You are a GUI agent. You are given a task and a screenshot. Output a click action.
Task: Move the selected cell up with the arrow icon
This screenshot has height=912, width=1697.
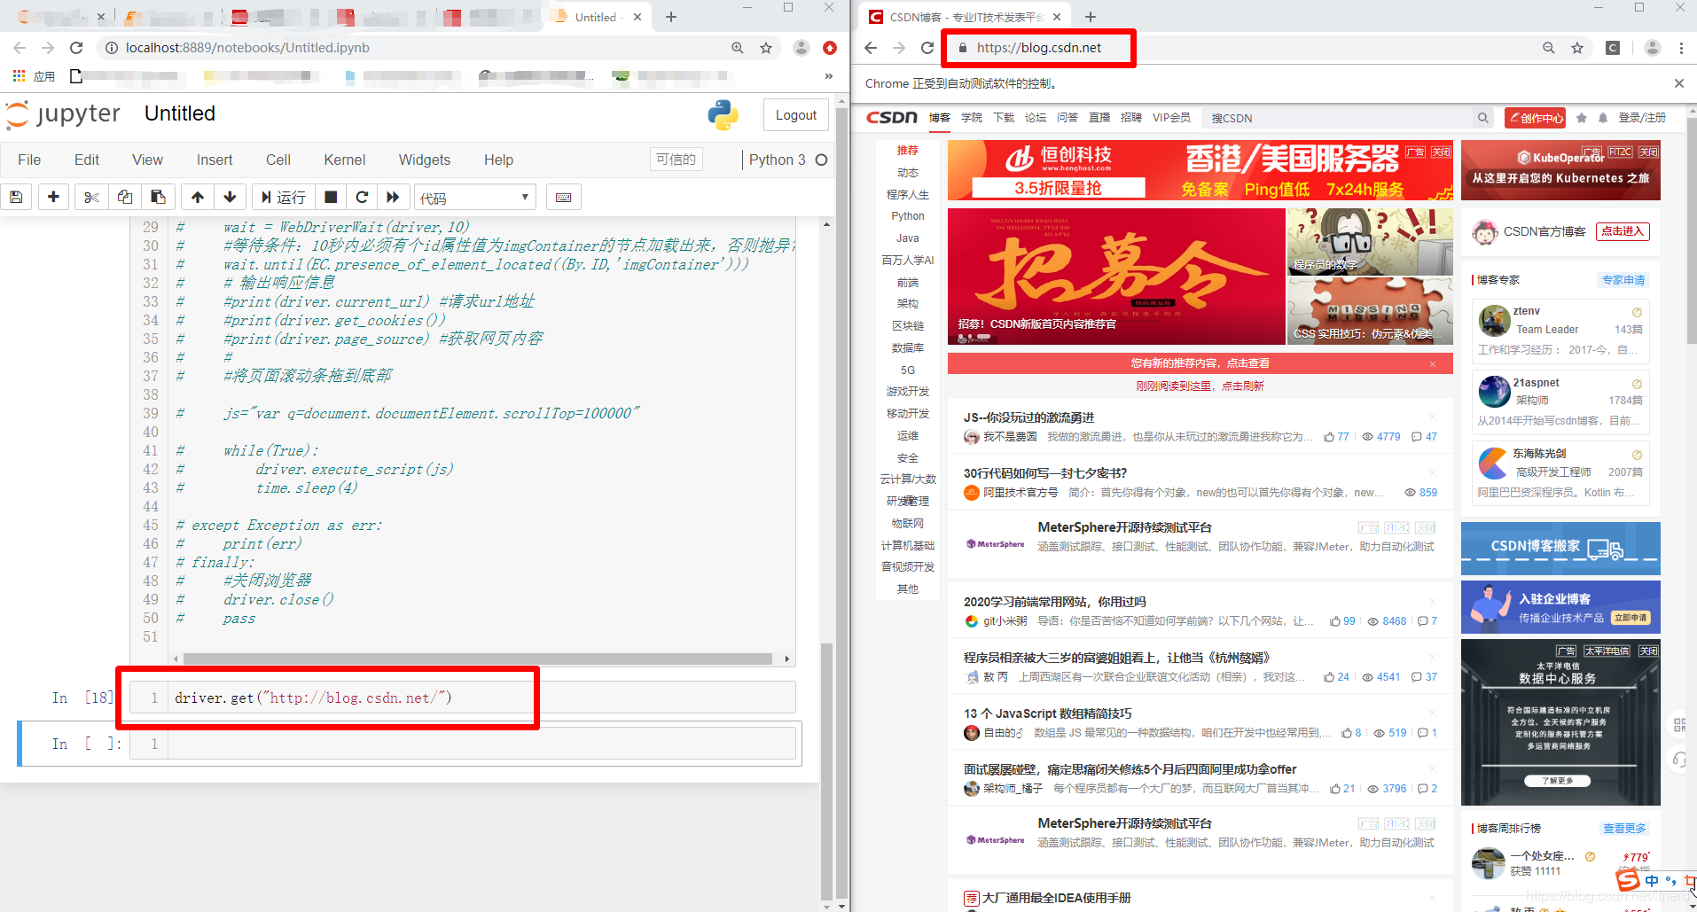pos(197,197)
